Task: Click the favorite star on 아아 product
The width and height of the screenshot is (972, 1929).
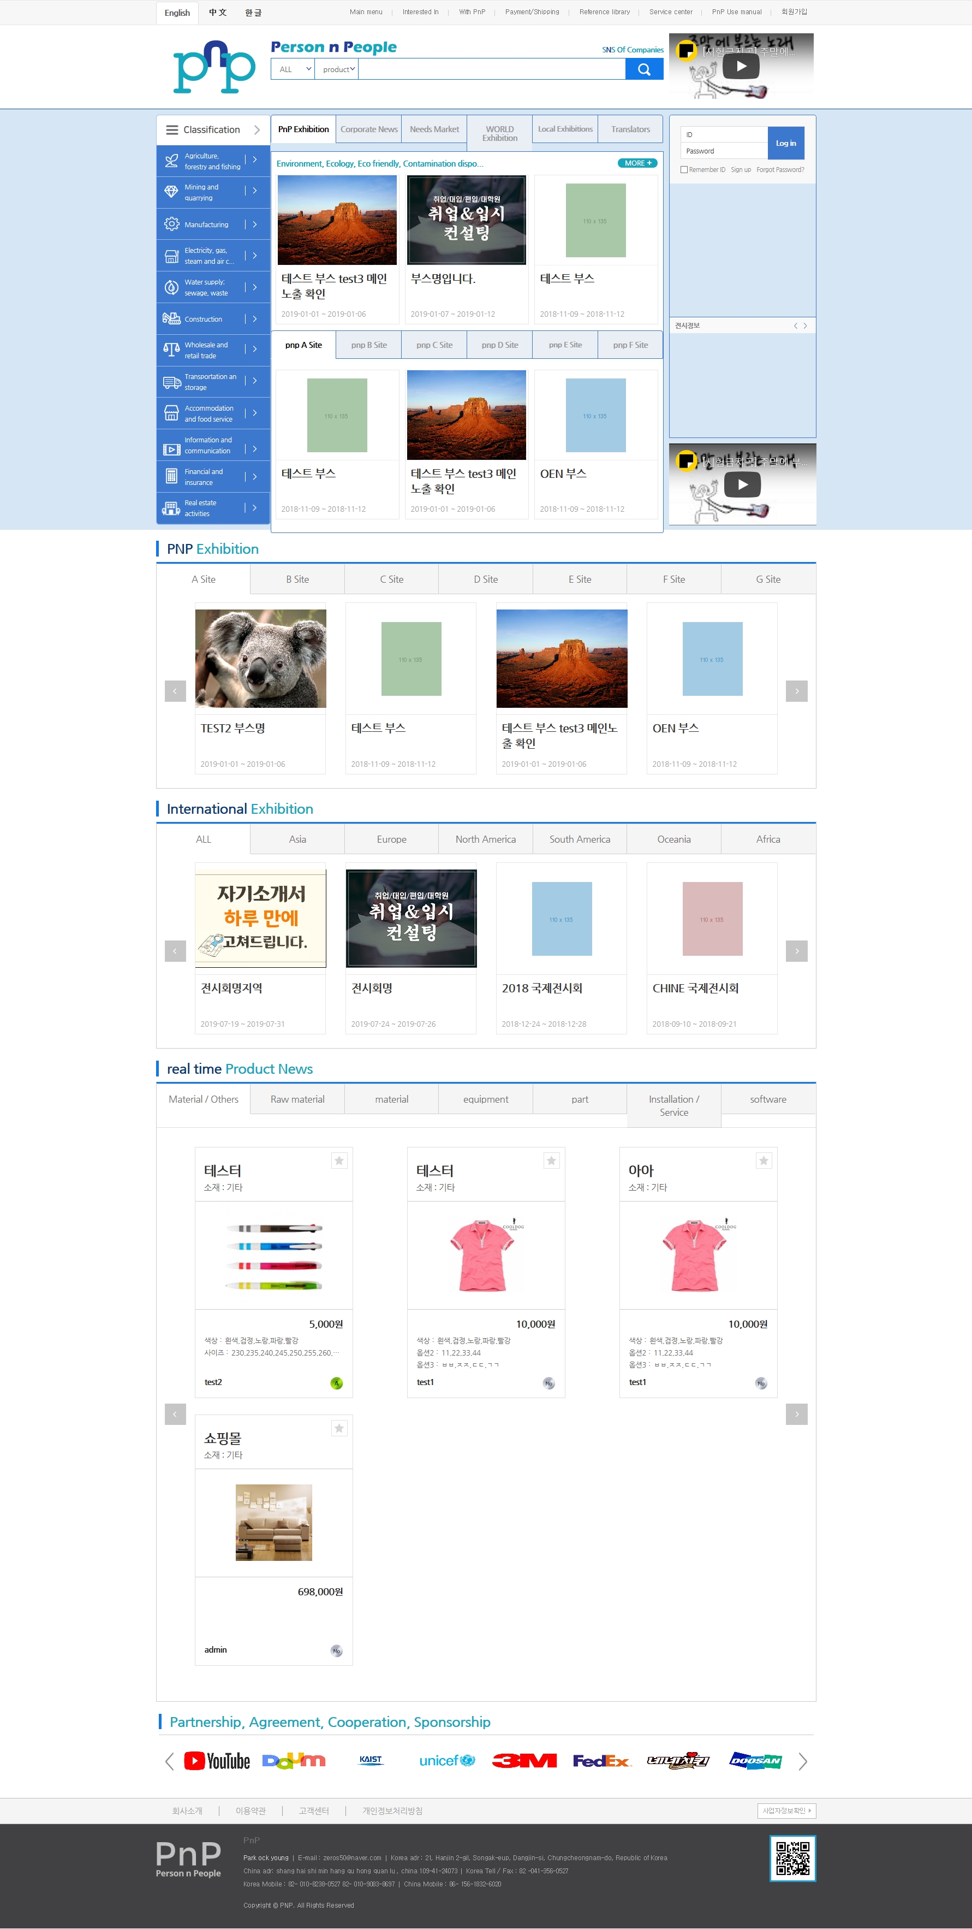Action: coord(762,1161)
